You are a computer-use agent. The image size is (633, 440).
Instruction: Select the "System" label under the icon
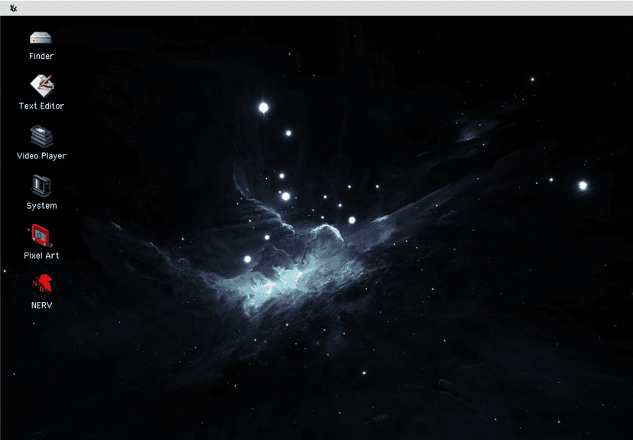[x=41, y=206]
